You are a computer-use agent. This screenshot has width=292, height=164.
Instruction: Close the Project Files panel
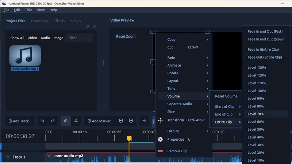(95, 27)
